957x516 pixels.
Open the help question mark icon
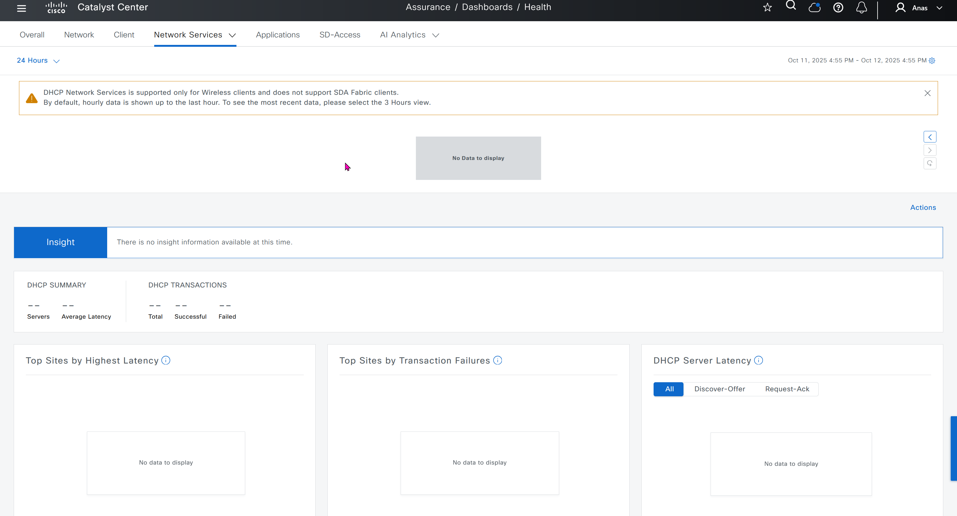click(x=838, y=7)
